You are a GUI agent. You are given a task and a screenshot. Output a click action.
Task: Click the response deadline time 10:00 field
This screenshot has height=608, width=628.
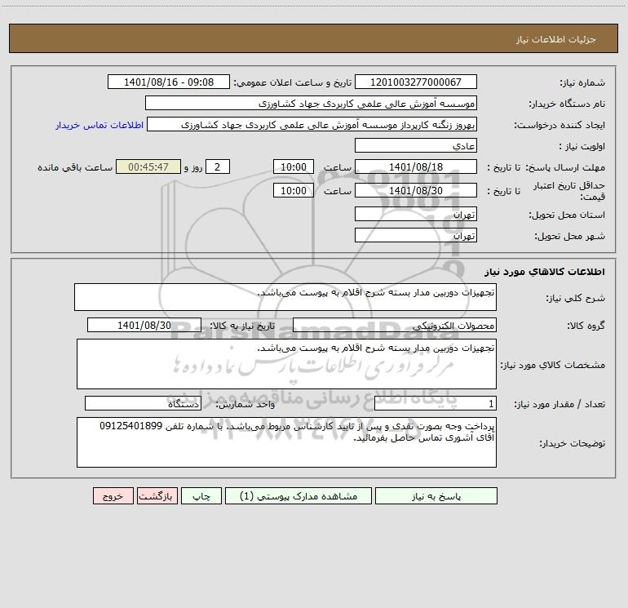pos(293,166)
